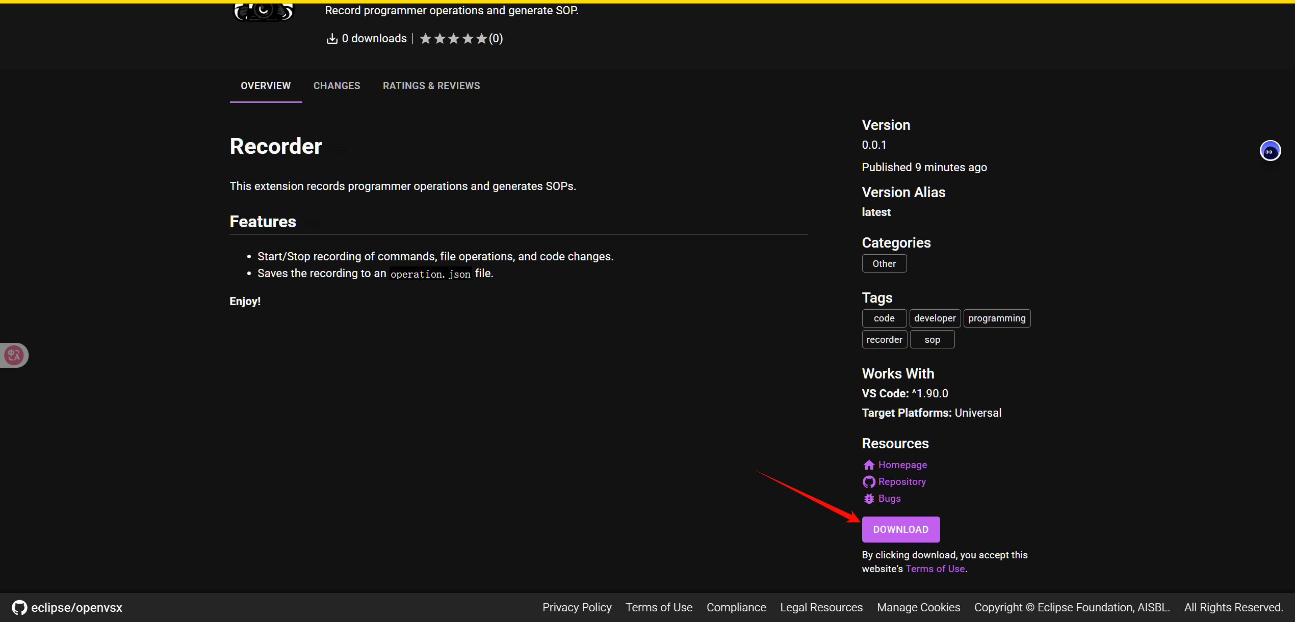
Task: Select the sop tag chip
Action: click(932, 339)
